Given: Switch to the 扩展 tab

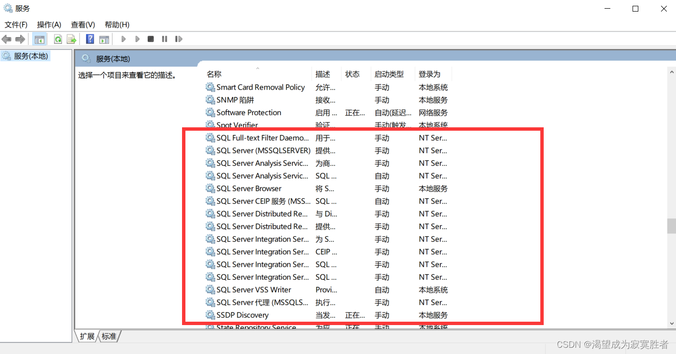Looking at the screenshot, I should [x=87, y=336].
